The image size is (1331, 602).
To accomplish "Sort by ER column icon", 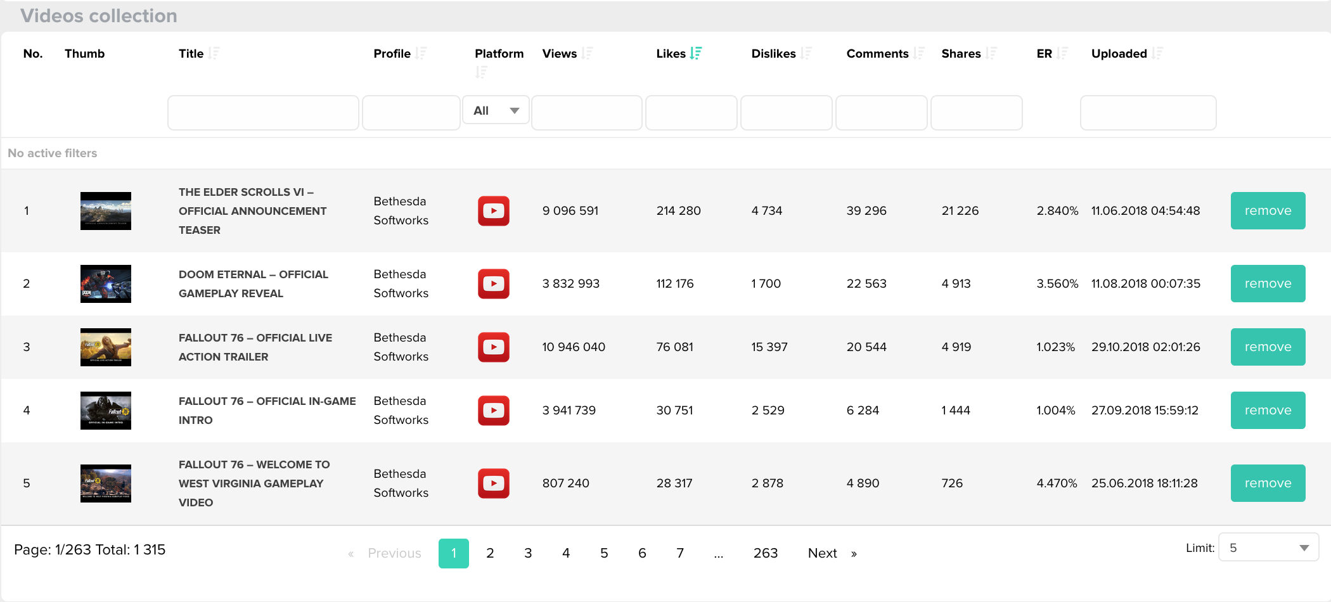I will [x=1062, y=53].
